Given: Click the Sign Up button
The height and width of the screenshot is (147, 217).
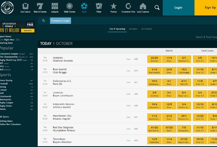Looking at the screenshot, I should (x=206, y=8).
